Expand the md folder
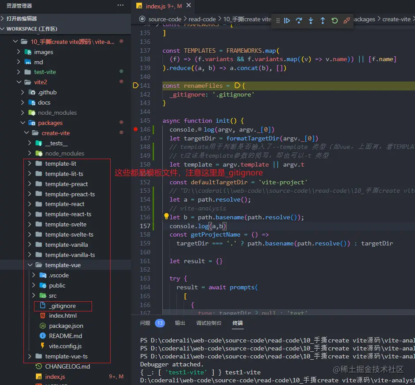The height and width of the screenshot is (385, 415). pos(38,62)
